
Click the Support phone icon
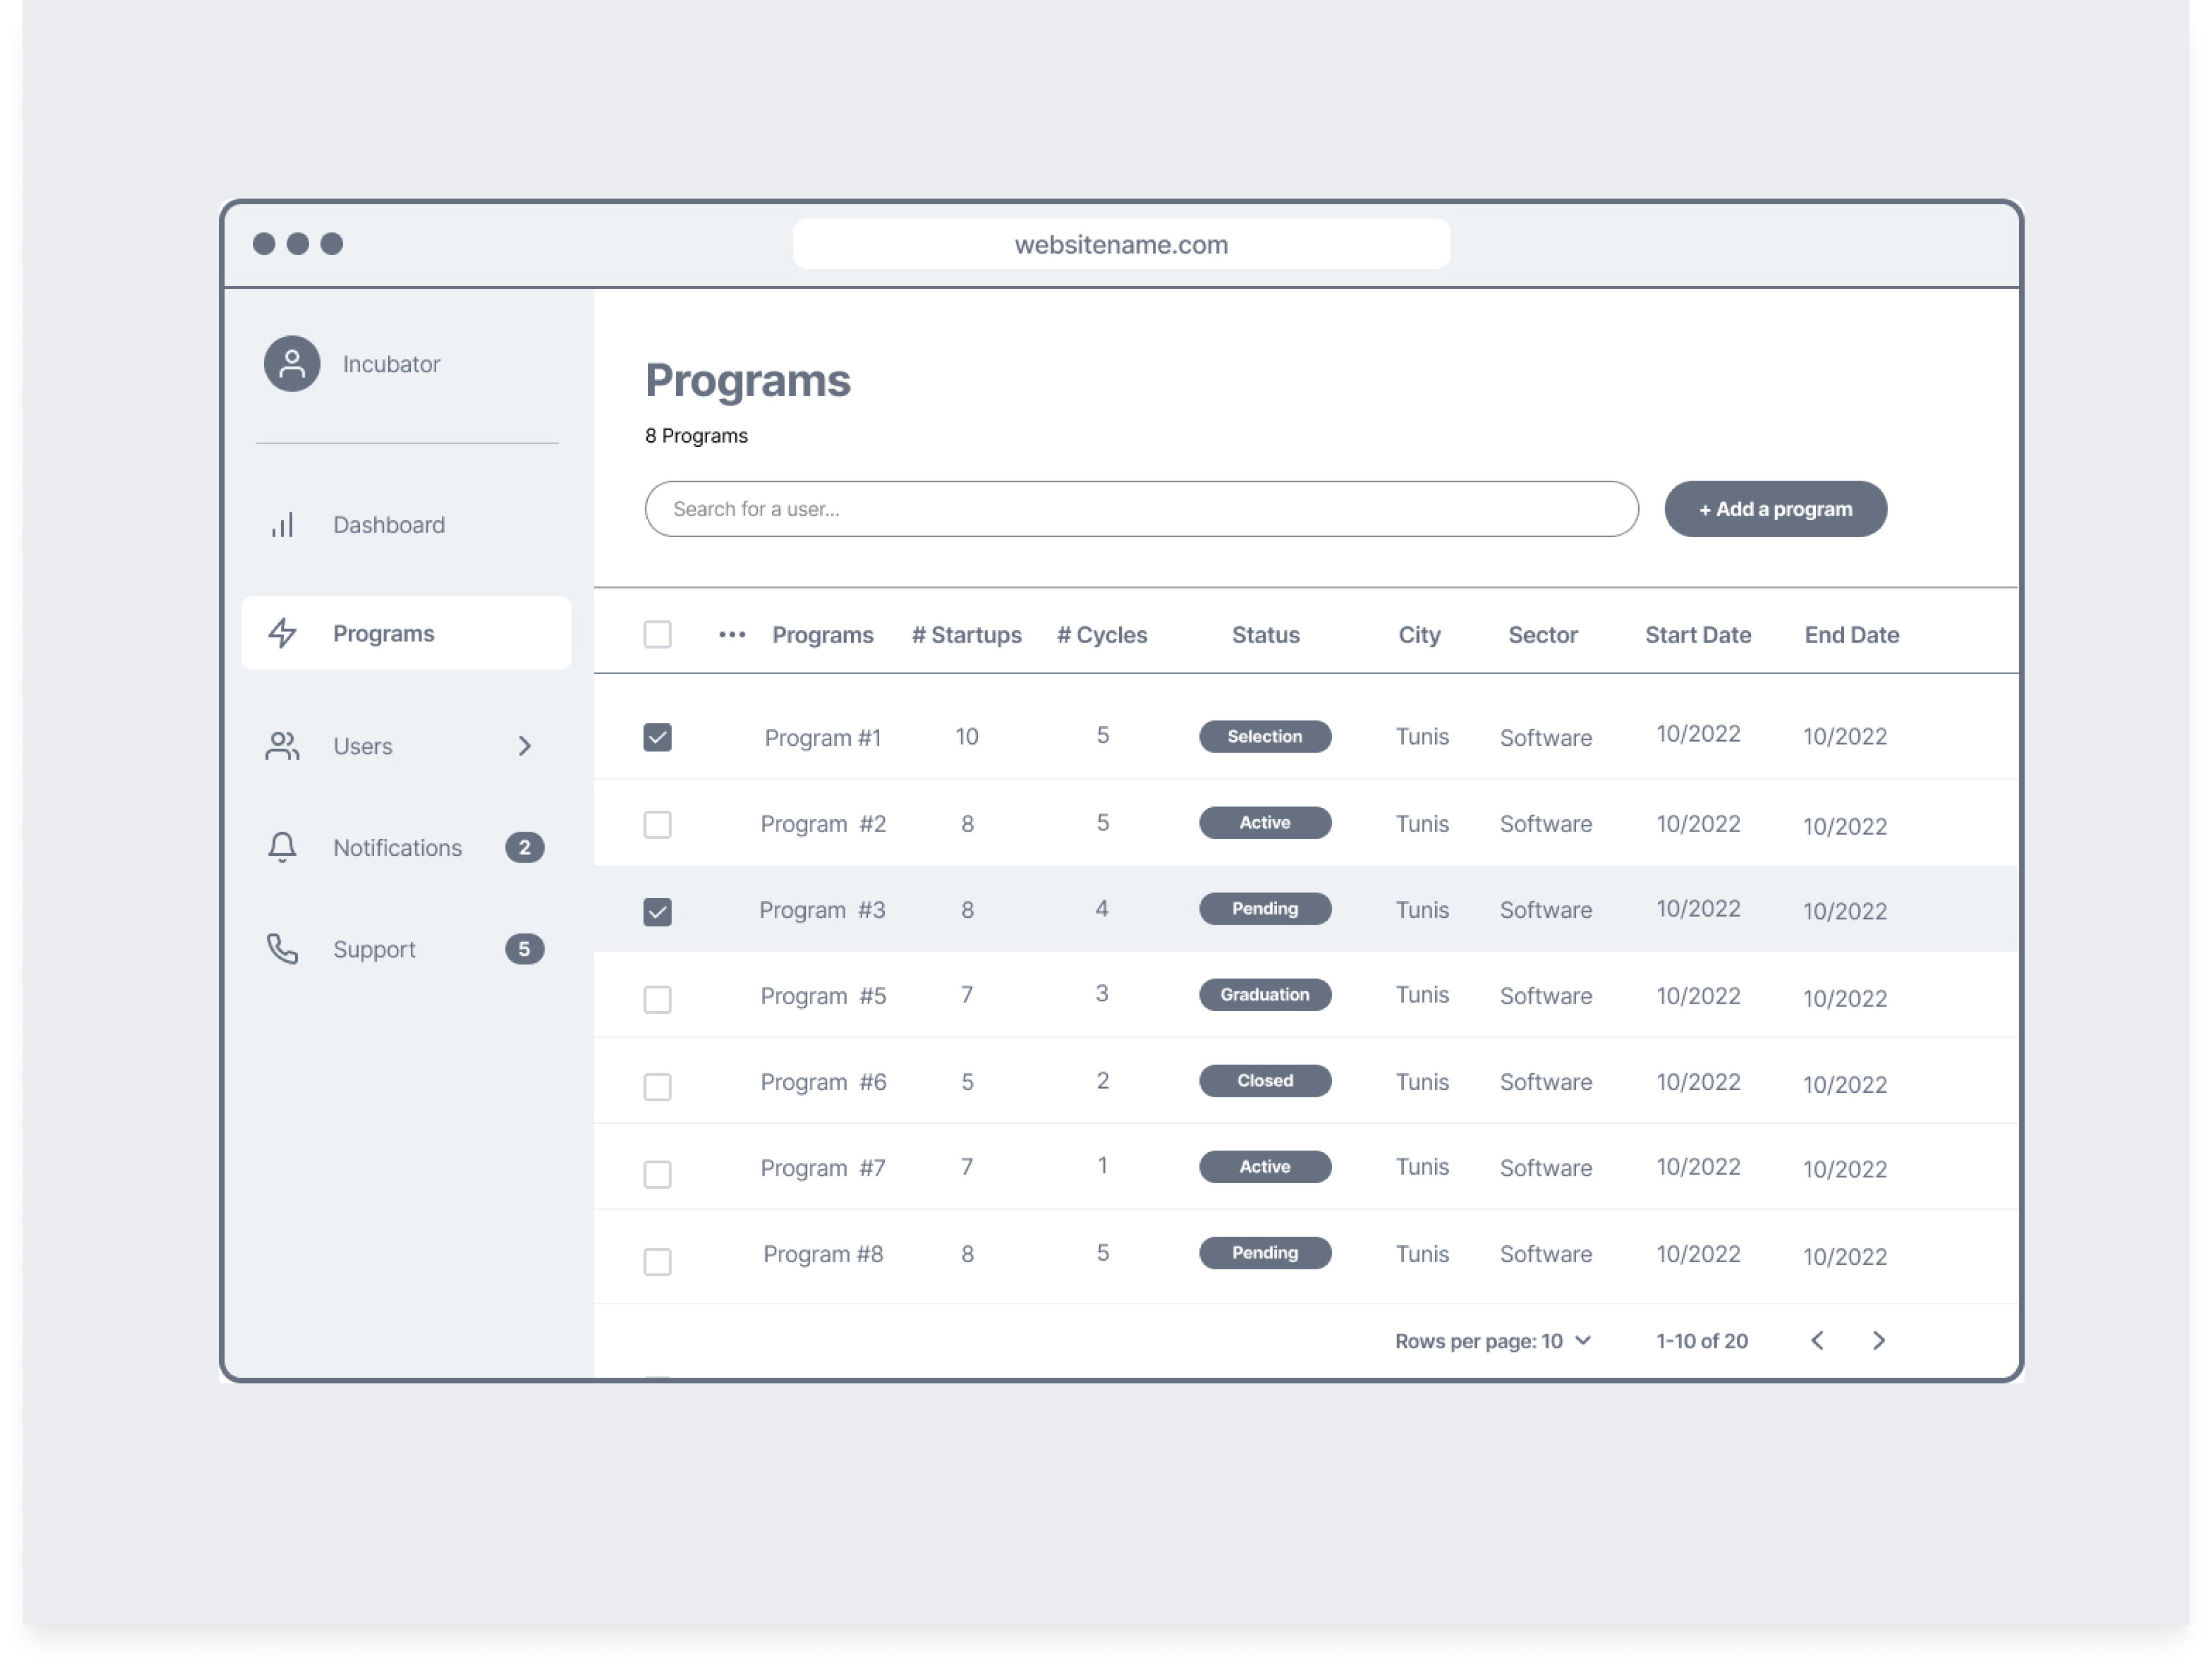282,949
